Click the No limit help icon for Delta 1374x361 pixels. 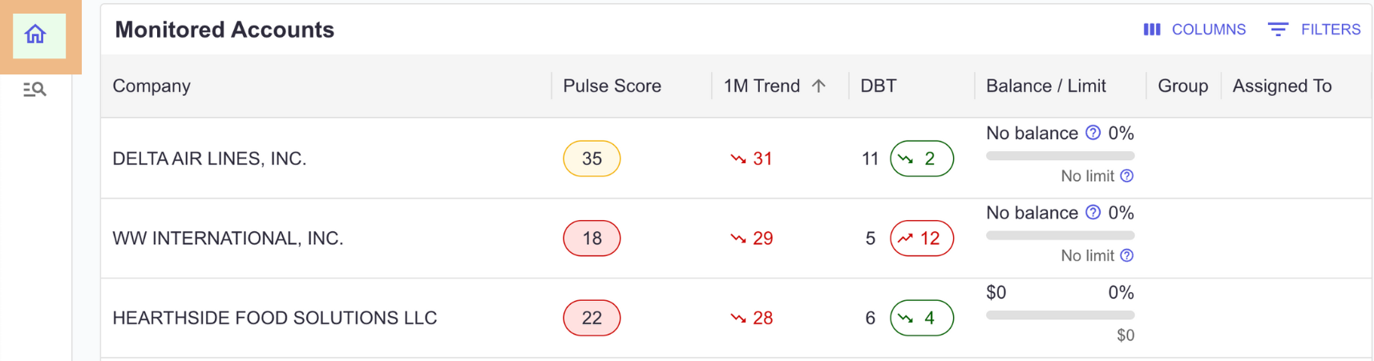(1127, 176)
